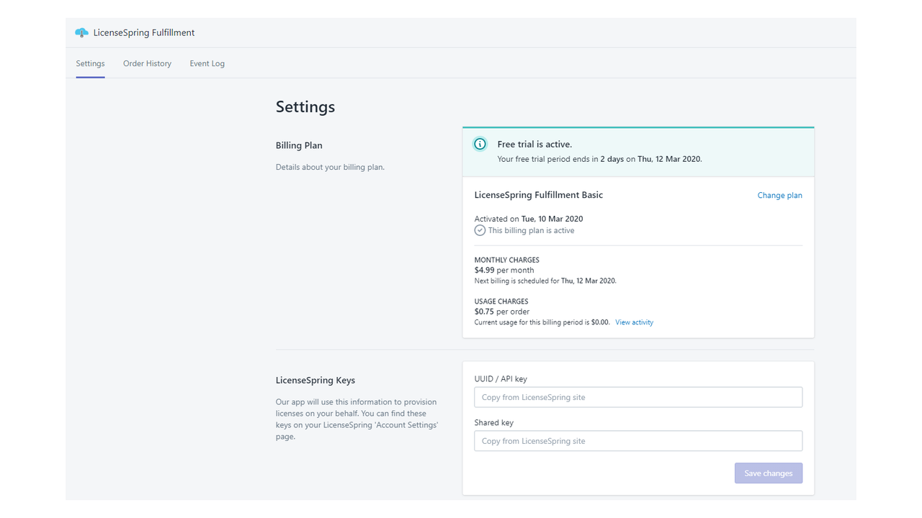Click the Shared key input field
This screenshot has width=922, height=518.
pyautogui.click(x=637, y=441)
